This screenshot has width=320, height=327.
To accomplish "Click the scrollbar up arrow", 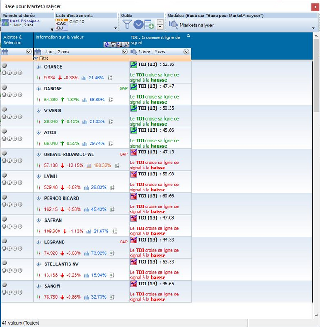I will [316, 36].
